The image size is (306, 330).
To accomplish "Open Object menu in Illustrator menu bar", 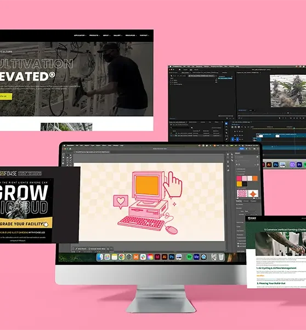I will point(87,146).
